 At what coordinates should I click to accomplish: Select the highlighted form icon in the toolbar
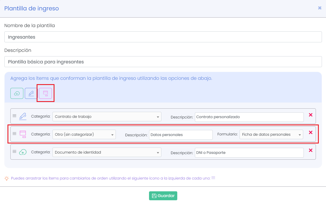tap(45, 93)
